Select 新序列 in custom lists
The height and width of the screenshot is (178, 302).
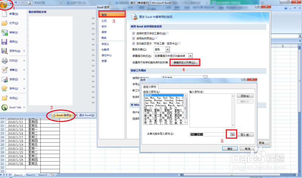coord(163,95)
